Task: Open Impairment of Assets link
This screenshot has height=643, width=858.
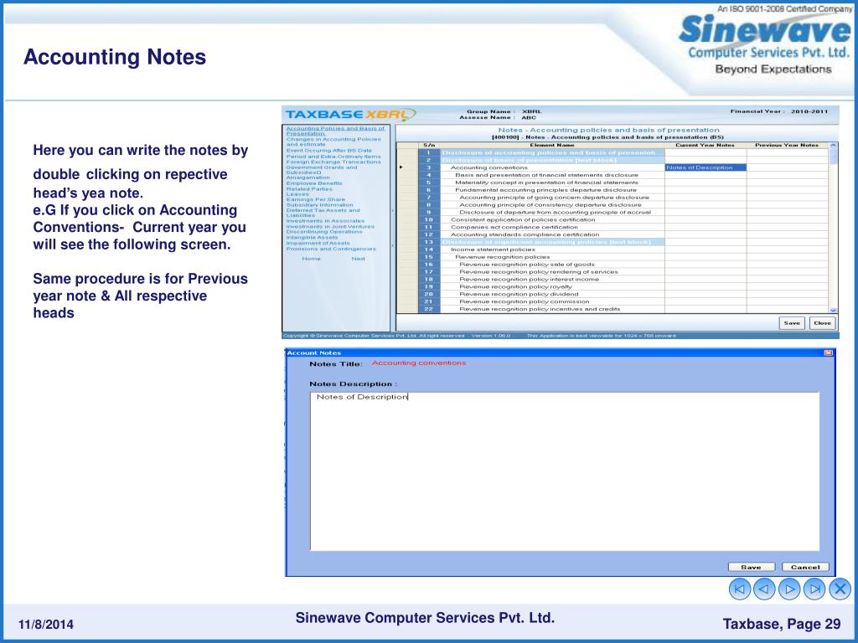Action: [318, 244]
